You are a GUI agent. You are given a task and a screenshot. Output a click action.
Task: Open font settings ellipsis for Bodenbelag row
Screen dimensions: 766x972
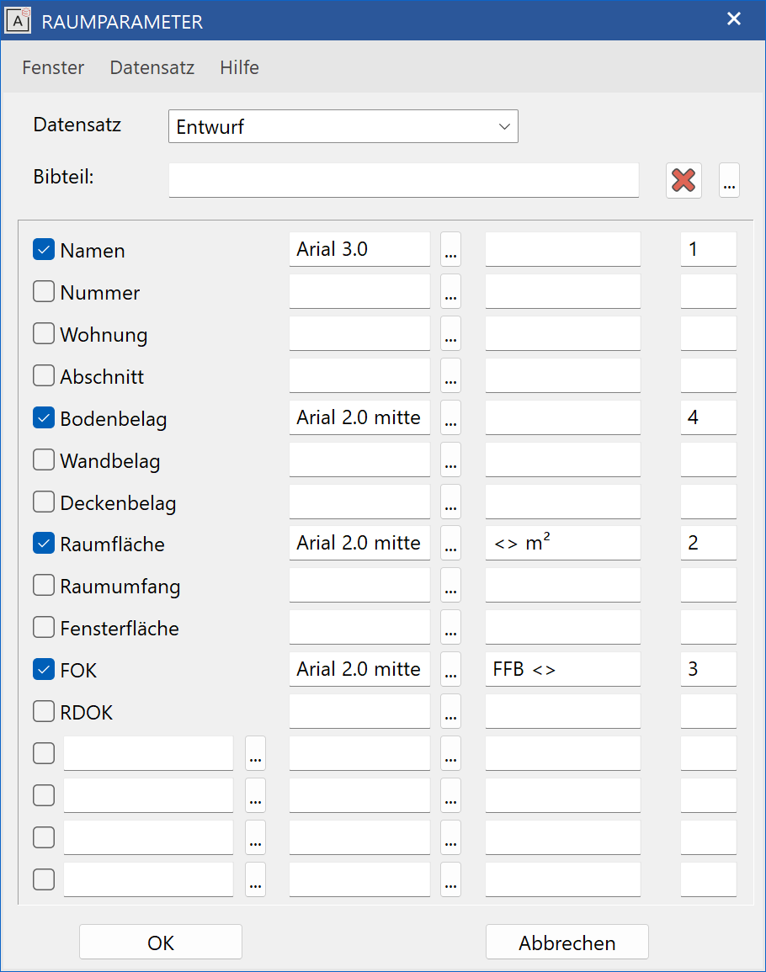pos(451,417)
